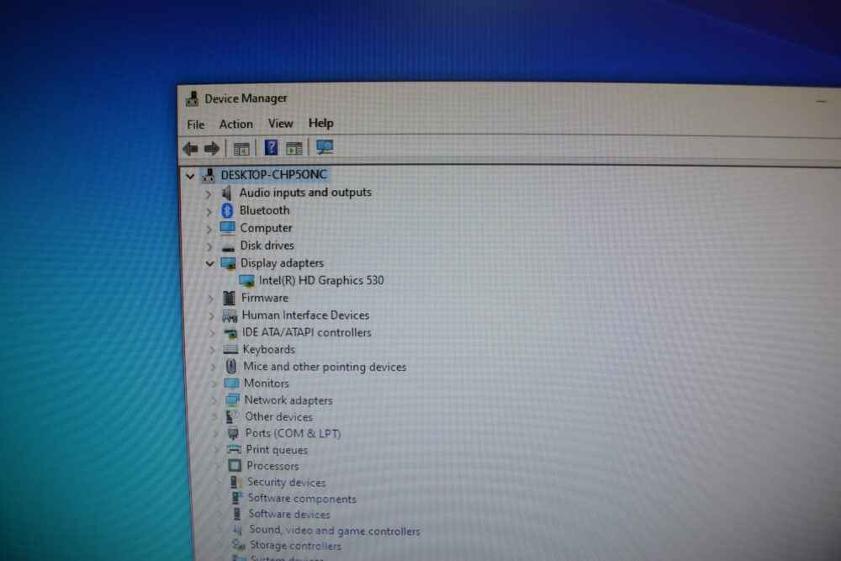Expand the Human Interface Devices category
The height and width of the screenshot is (561, 841).
pyautogui.click(x=212, y=316)
